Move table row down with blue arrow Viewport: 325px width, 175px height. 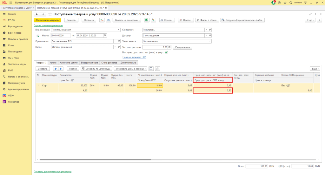pyautogui.click(x=61, y=69)
